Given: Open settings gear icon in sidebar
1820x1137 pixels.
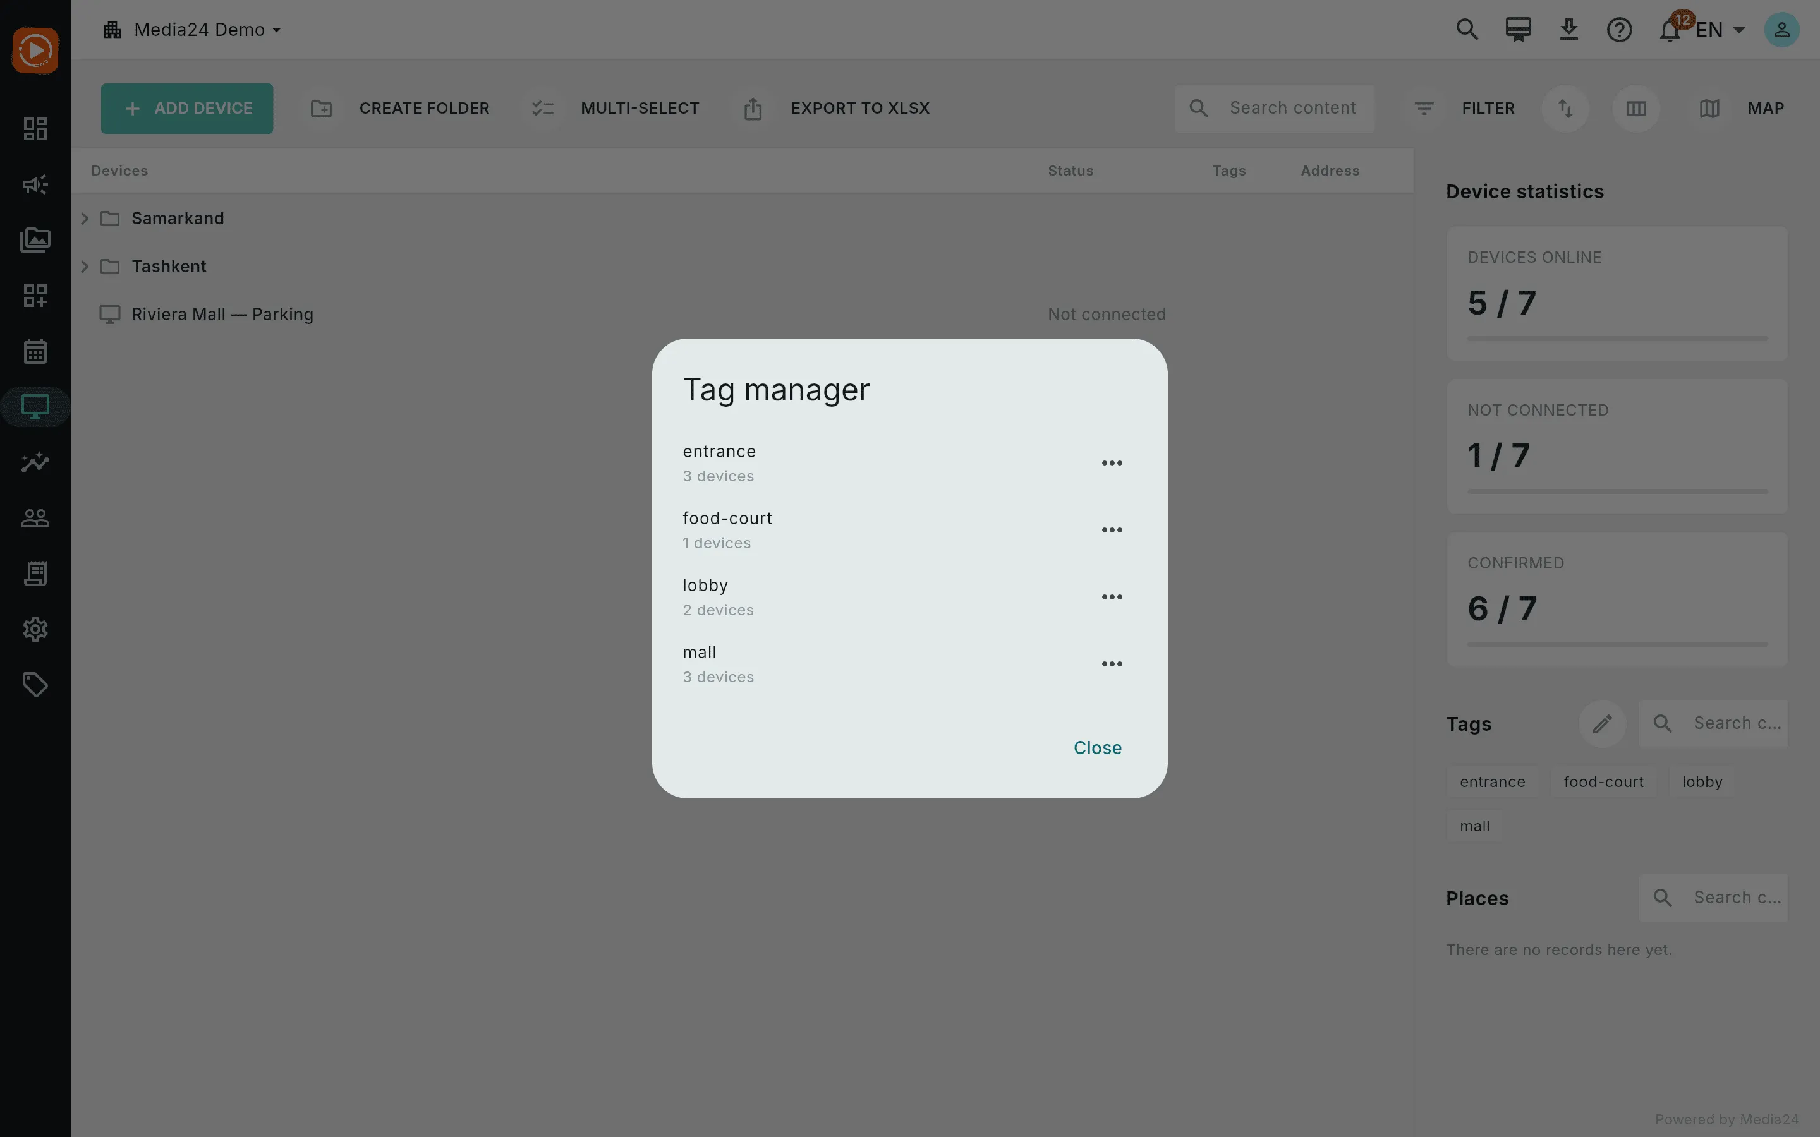Looking at the screenshot, I should (35, 629).
